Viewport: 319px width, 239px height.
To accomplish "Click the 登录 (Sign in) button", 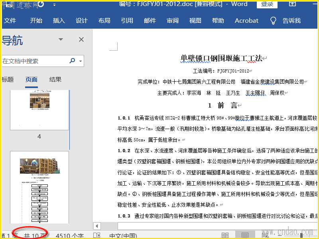I will pos(267,4).
